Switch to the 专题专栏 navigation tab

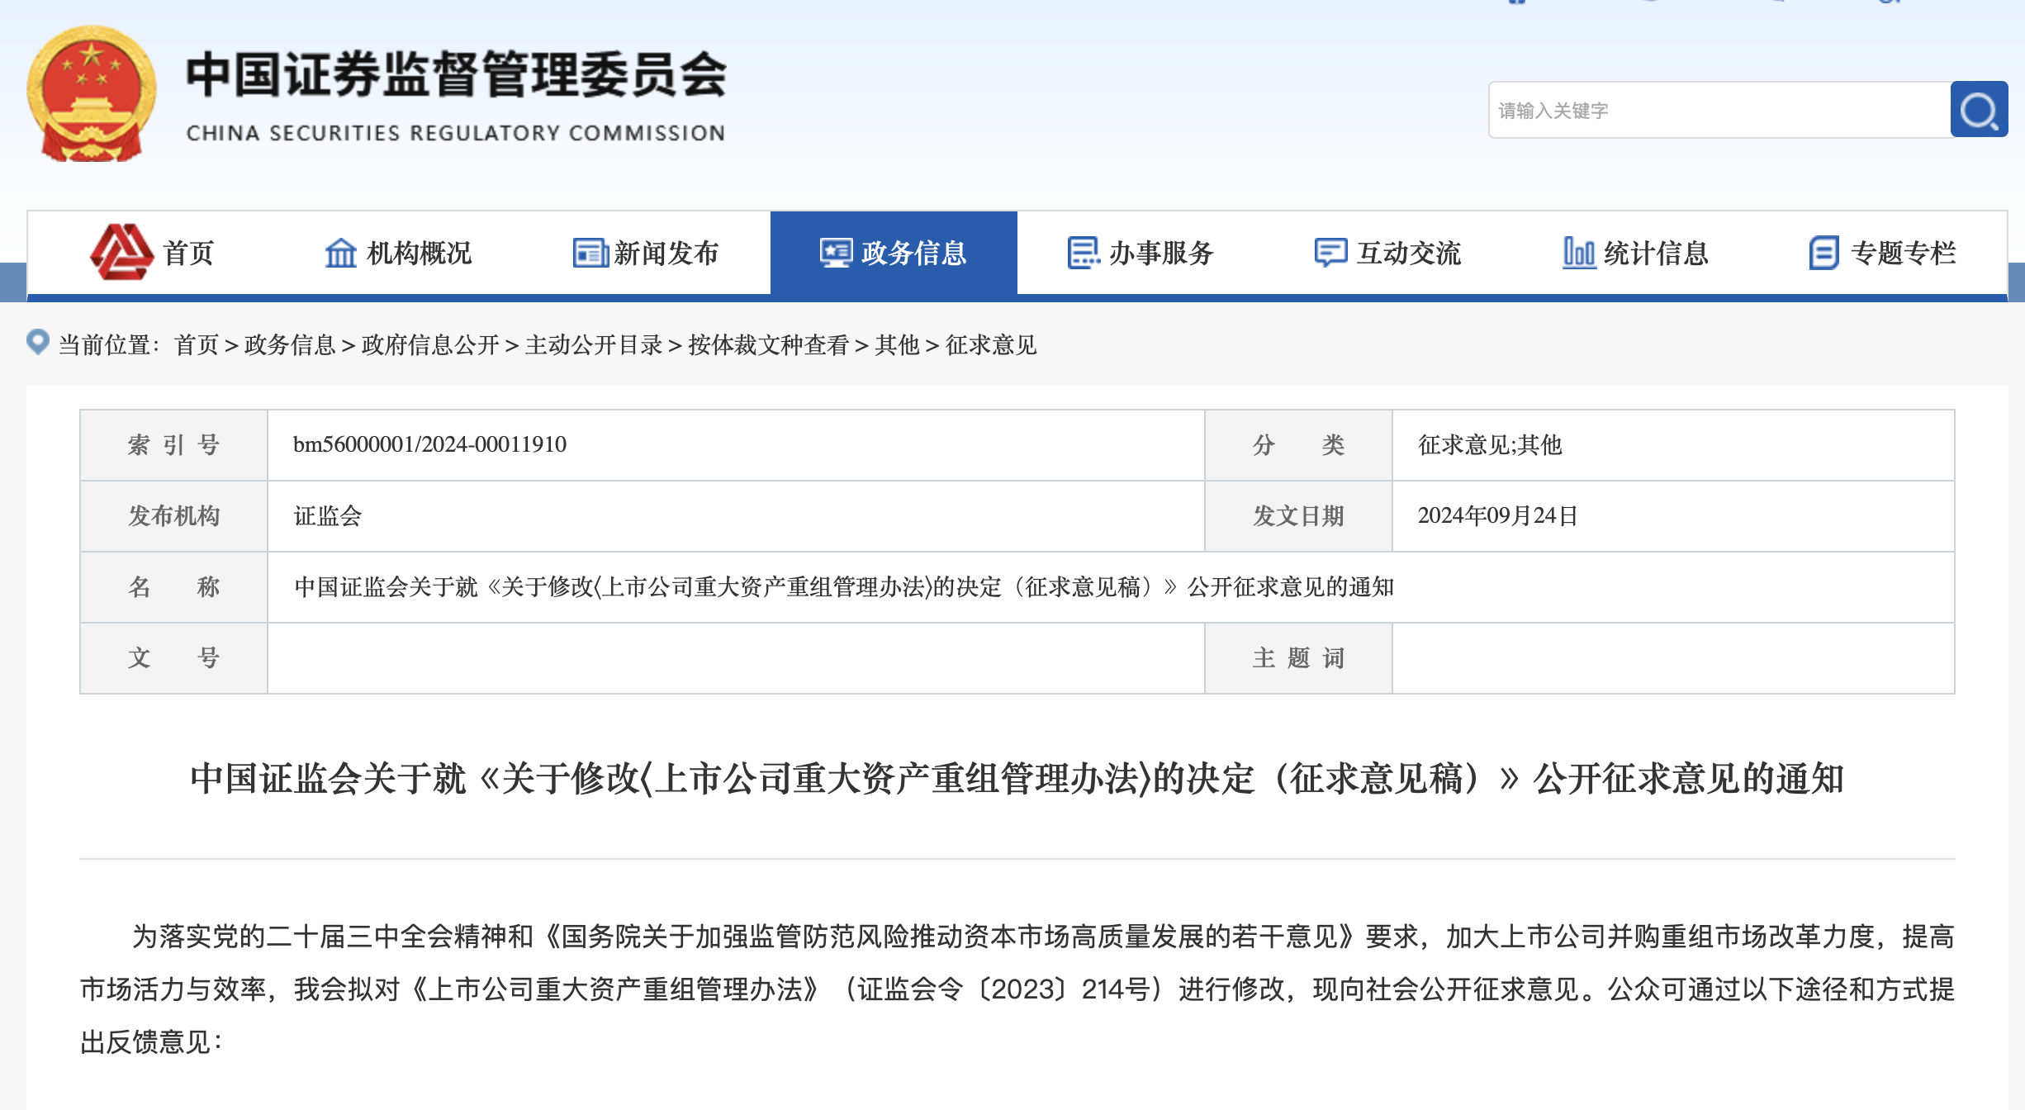1903,253
